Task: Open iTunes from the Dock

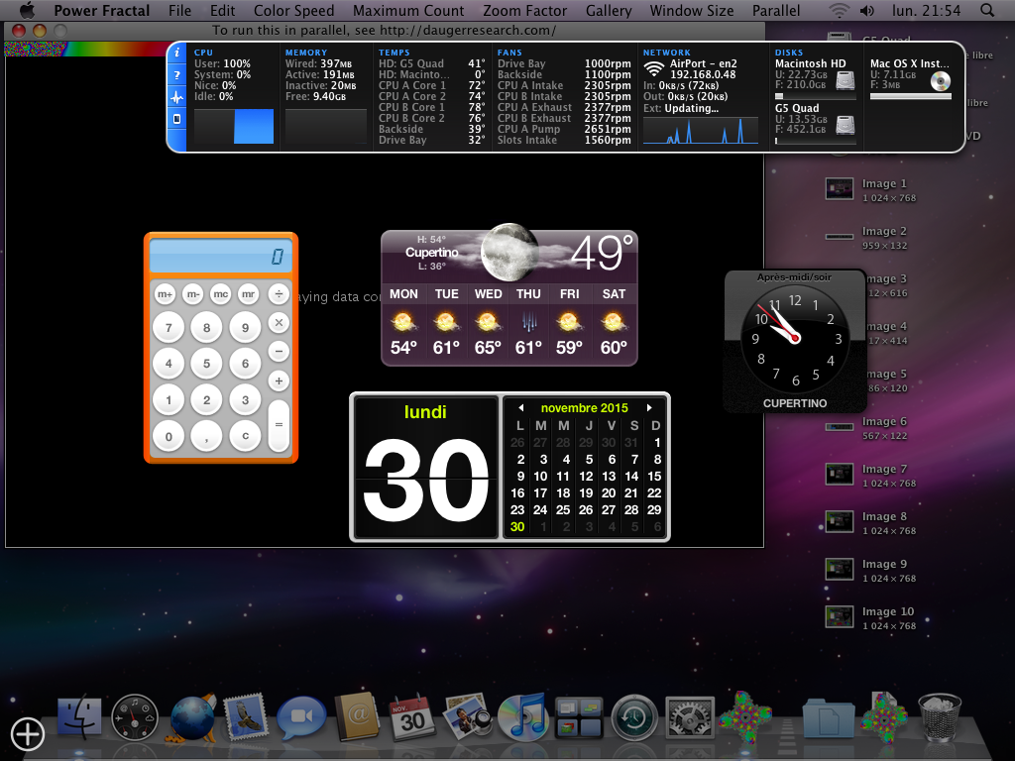Action: click(522, 717)
